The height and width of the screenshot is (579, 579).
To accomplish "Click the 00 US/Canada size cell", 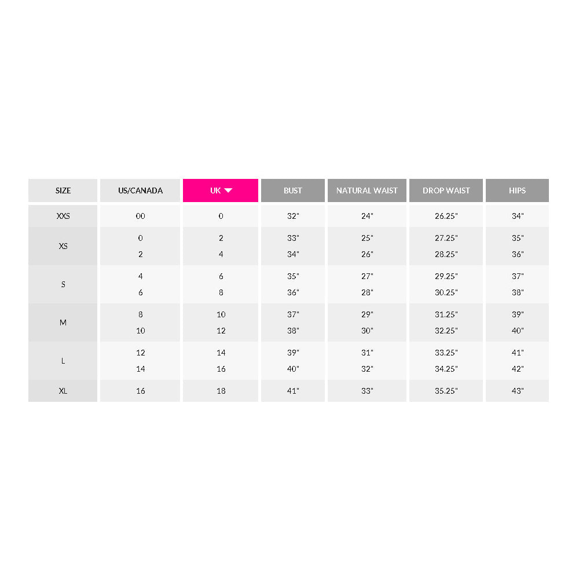I will [141, 216].
